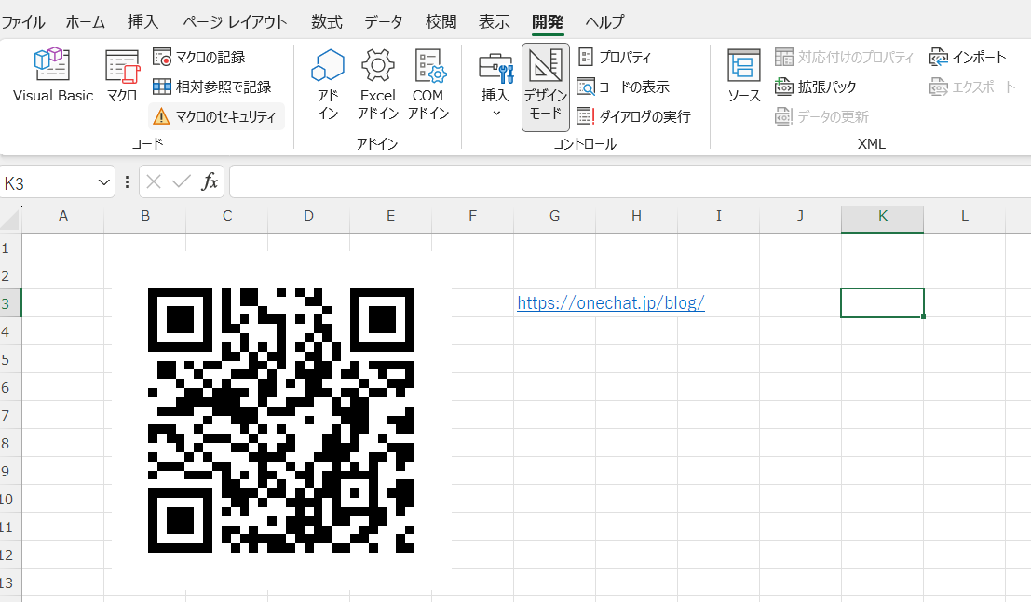Switch to the ファイル tab

[x=23, y=21]
